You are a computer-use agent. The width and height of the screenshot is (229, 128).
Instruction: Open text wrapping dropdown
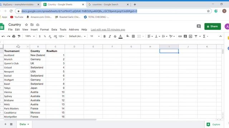pyautogui.click(x=165, y=36)
